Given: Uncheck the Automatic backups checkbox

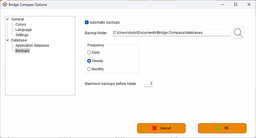Looking at the screenshot, I should [x=87, y=22].
